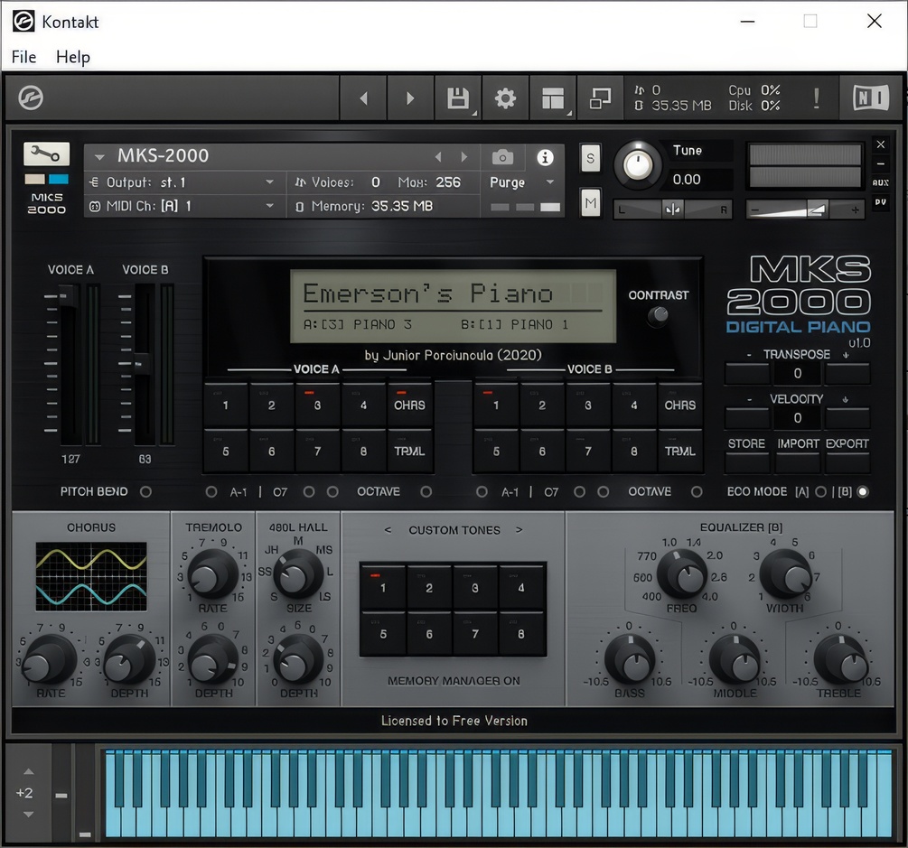Click the Kontakt logo in the toolbar

tap(31, 98)
